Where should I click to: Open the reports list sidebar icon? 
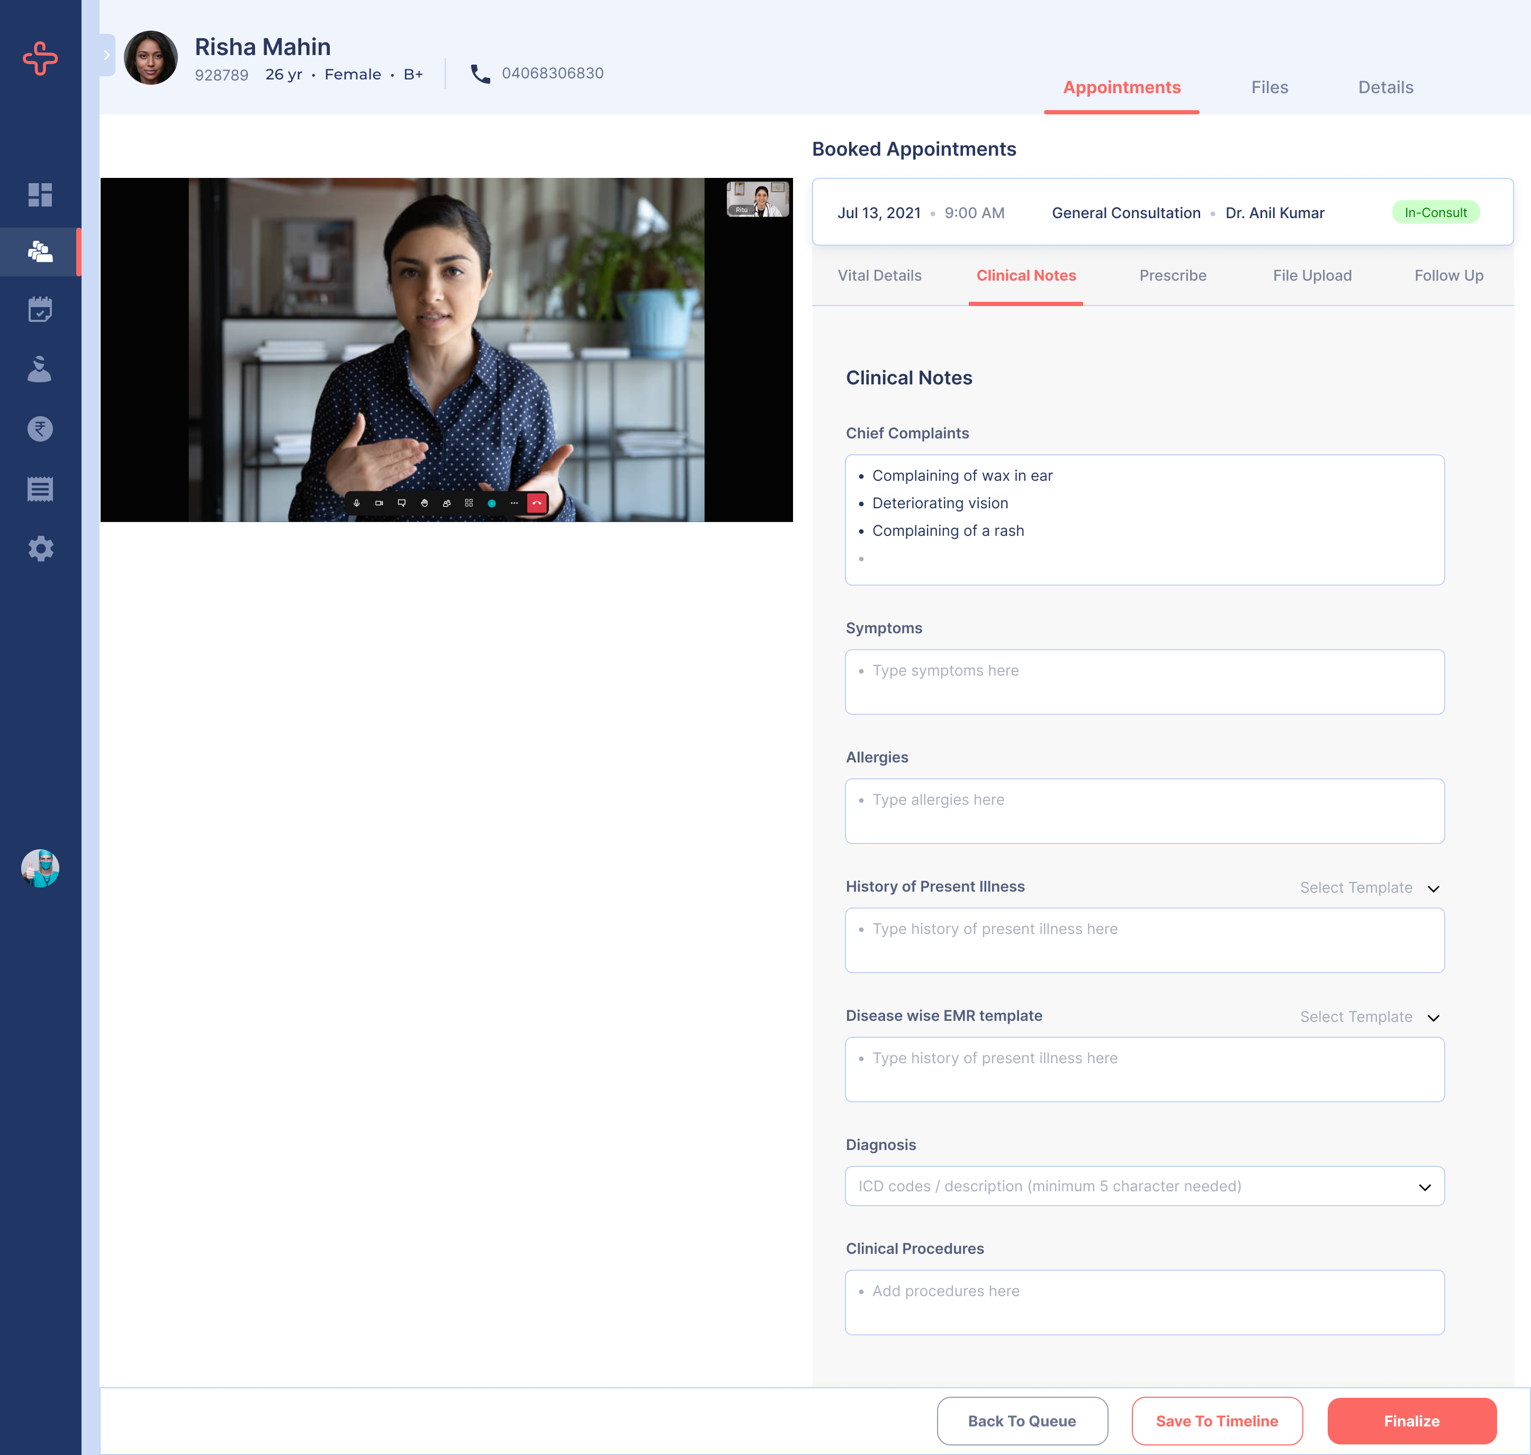[40, 489]
